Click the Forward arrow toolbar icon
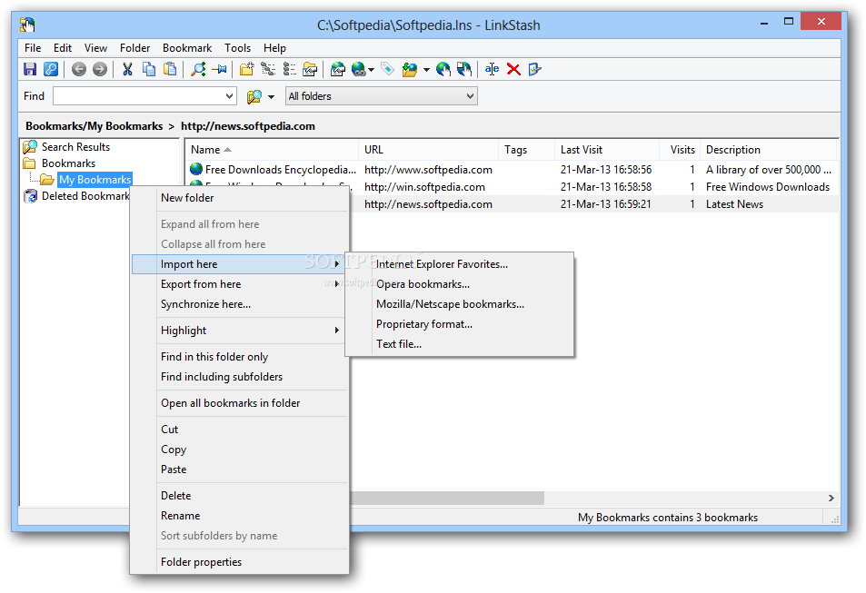866x593 pixels. coord(99,69)
